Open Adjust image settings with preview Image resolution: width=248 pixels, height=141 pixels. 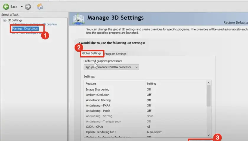coord(35,24)
